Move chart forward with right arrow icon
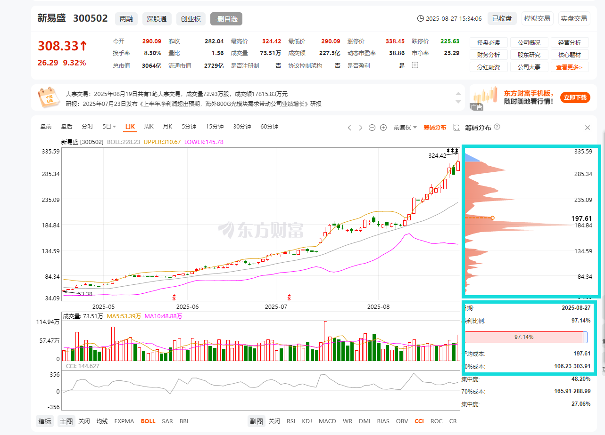This screenshot has height=435, width=605. click(361, 128)
